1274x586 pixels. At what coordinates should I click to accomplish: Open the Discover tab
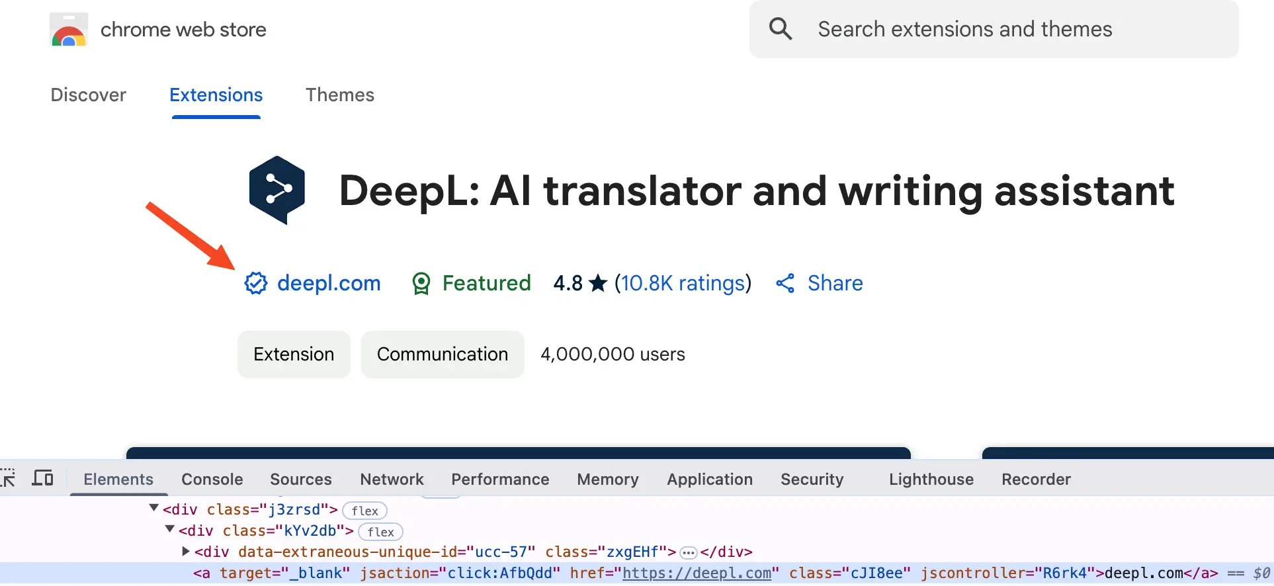point(89,95)
